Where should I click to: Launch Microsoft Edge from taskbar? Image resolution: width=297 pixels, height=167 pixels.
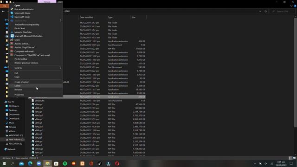point(30,163)
